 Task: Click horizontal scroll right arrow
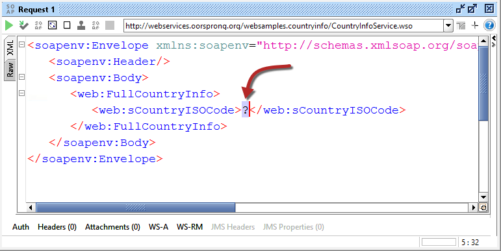coord(474,208)
